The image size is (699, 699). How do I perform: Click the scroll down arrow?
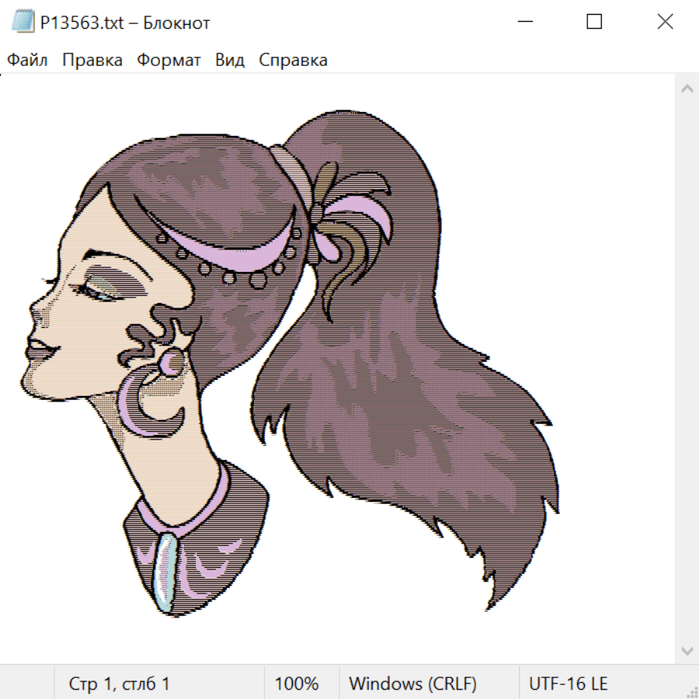click(x=687, y=650)
